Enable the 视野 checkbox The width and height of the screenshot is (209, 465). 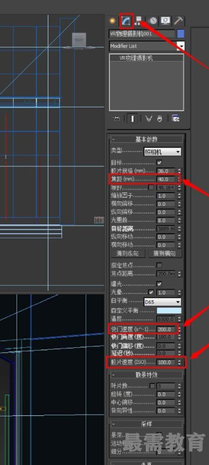tap(151, 187)
